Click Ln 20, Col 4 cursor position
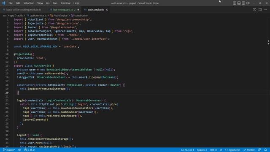270x152 pixels. (x=187, y=150)
